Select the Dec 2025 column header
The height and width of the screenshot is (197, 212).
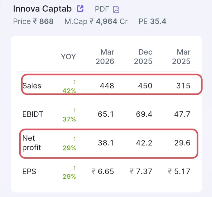coord(143,57)
